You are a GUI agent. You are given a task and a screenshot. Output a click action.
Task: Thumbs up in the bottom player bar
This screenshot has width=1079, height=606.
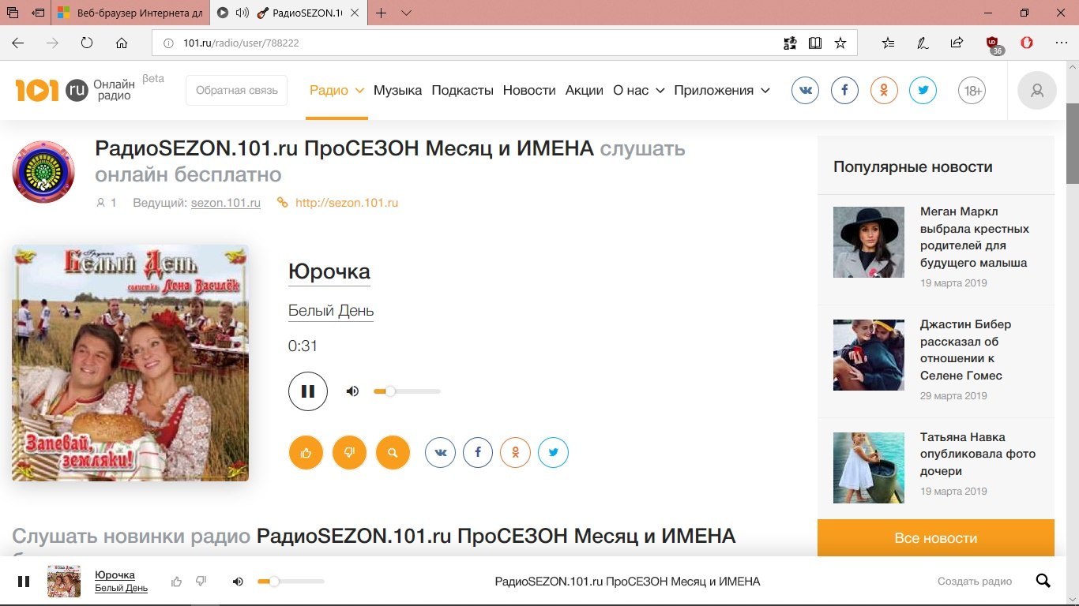point(176,582)
